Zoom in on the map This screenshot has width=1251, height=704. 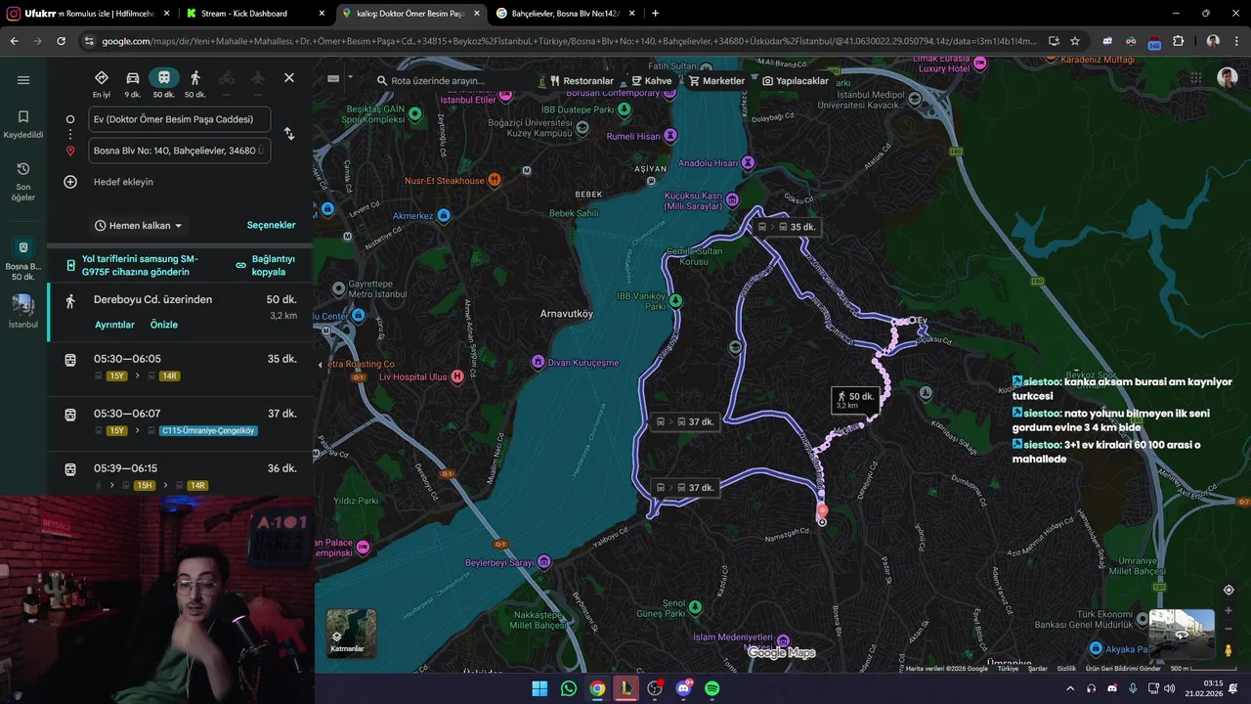tap(1229, 611)
